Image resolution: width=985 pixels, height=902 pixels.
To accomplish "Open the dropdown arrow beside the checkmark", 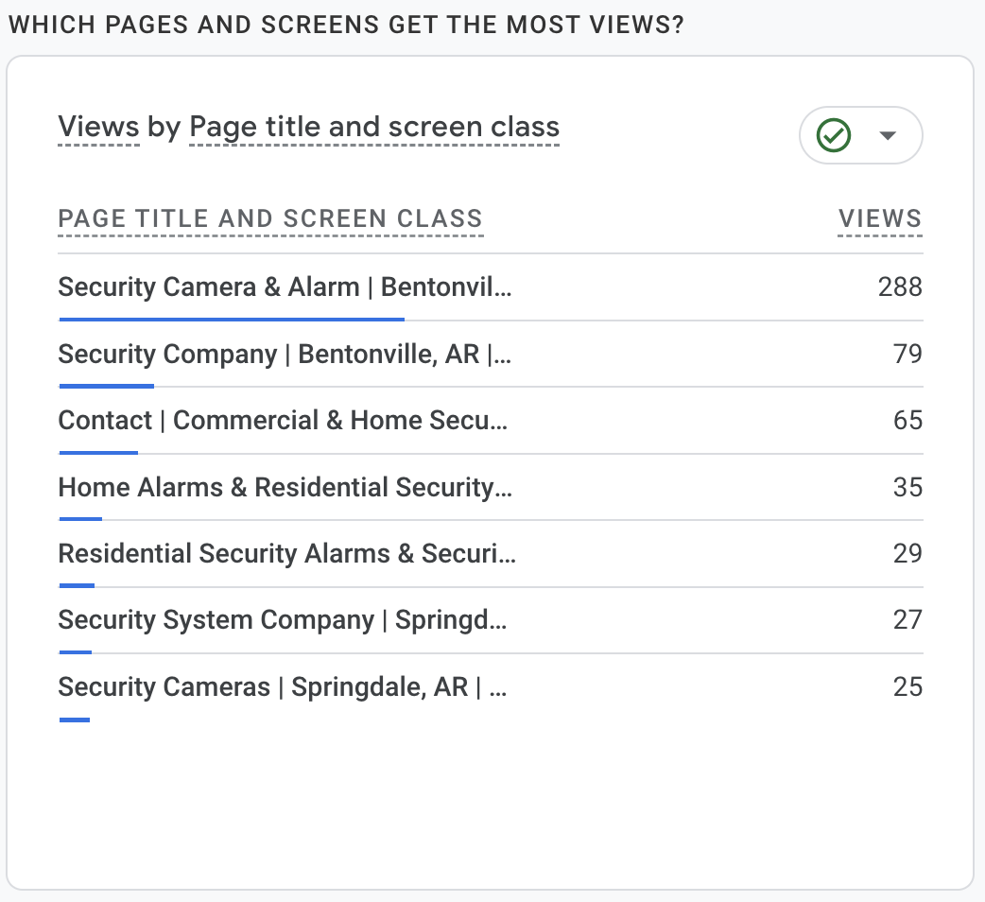I will tap(887, 136).
